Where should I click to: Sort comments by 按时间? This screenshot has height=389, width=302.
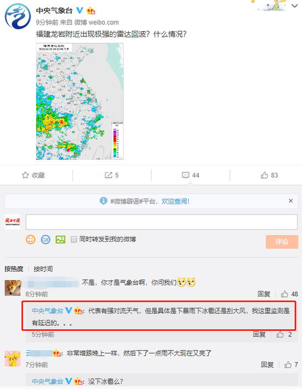[x=43, y=269]
